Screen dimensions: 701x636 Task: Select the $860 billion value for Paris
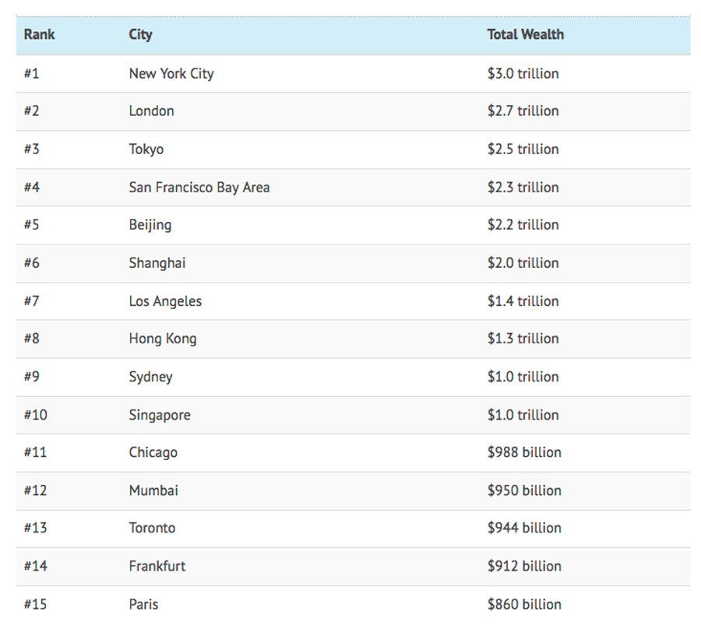coord(523,604)
